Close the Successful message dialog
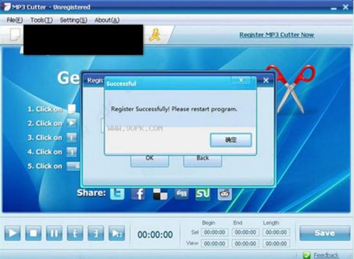The height and width of the screenshot is (259, 354). pyautogui.click(x=241, y=80)
